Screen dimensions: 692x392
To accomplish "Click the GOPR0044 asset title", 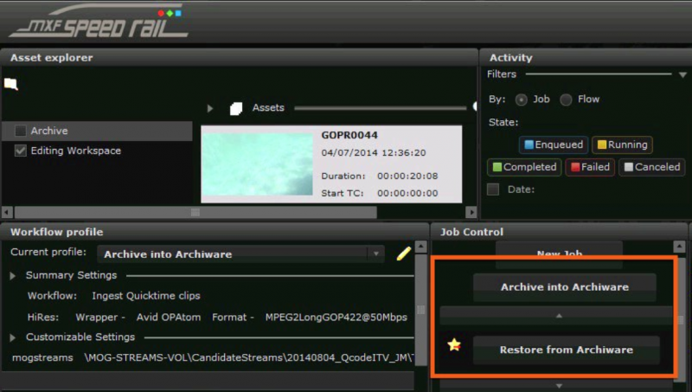I will click(349, 135).
